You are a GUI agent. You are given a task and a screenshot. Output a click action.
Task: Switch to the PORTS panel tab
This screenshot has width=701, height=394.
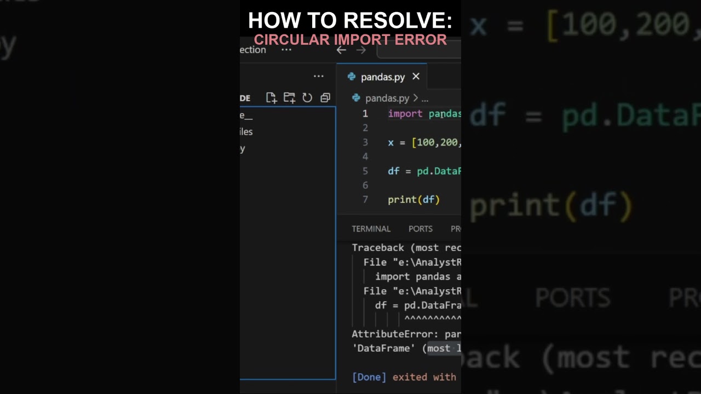click(x=421, y=229)
